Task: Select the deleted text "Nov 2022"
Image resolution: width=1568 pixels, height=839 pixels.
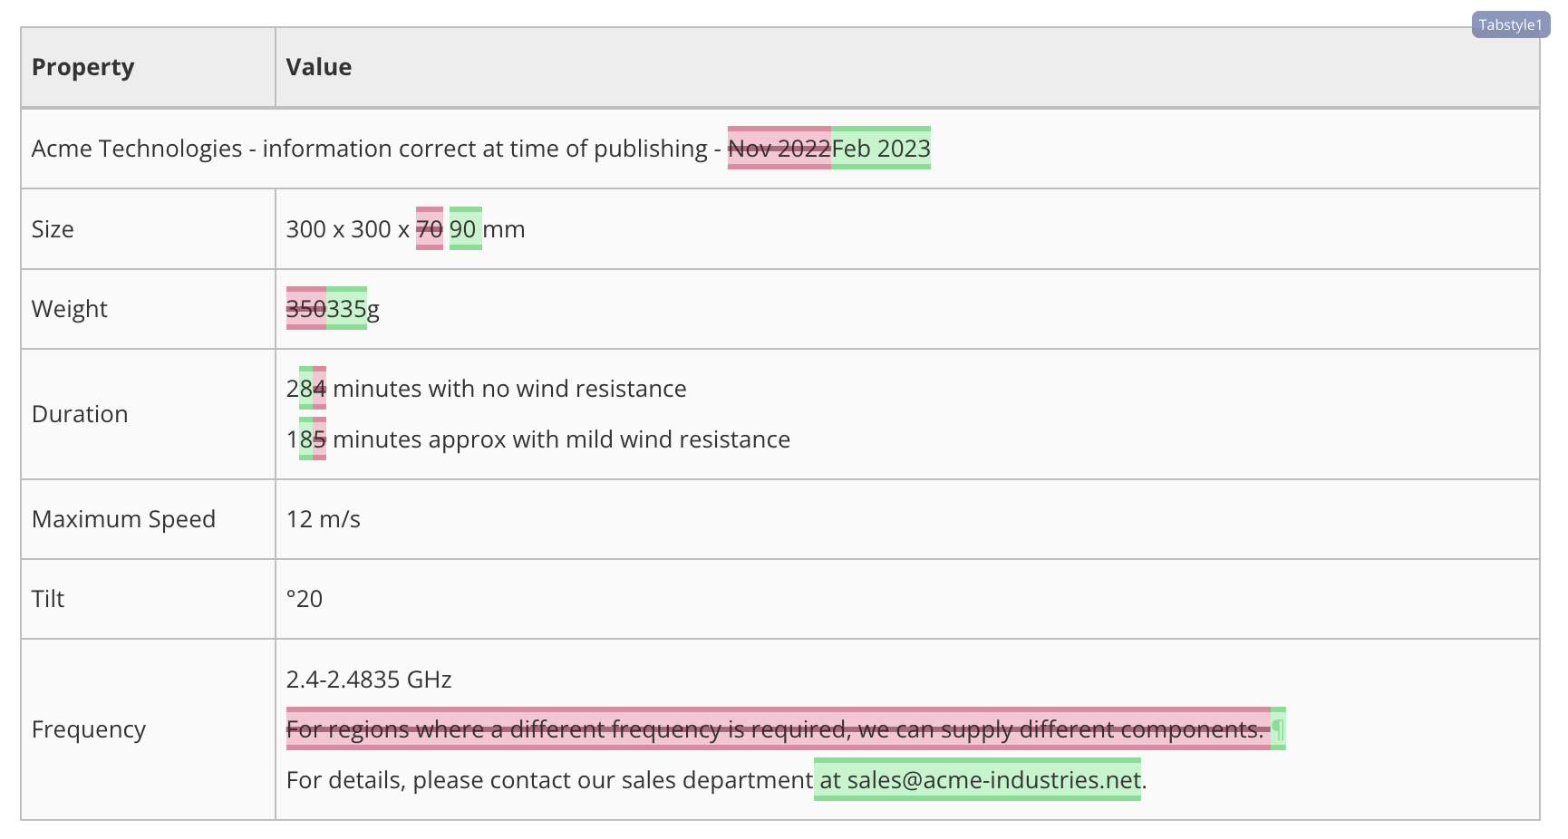Action: tap(779, 148)
